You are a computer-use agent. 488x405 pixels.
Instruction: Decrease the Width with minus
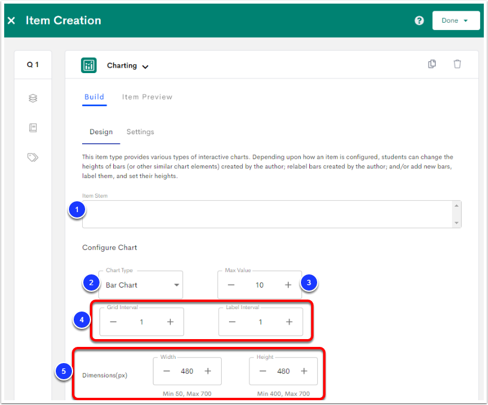pyautogui.click(x=167, y=371)
